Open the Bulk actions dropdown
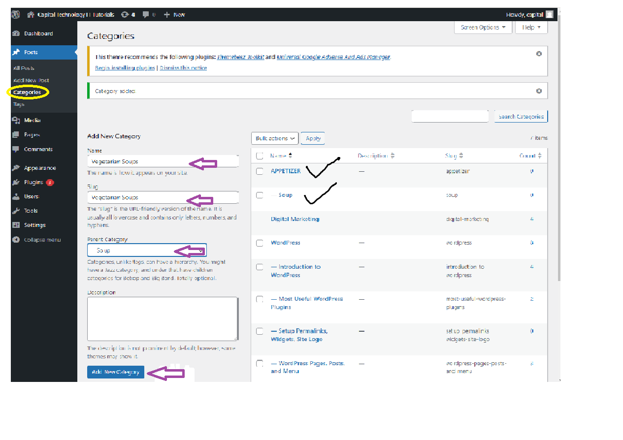 [274, 138]
